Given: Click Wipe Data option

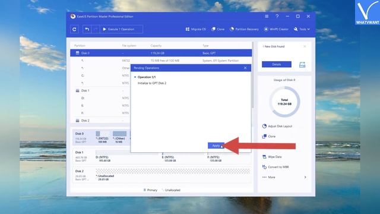Looking at the screenshot, I should click(x=272, y=157).
